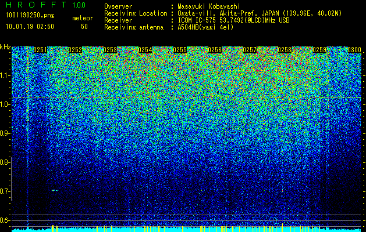This screenshot has height=232, width=366.
Task: Click the Receiving antenna label
Action: click(134, 27)
